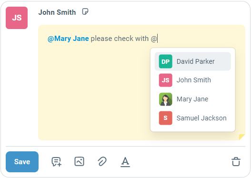
Task: Insert an image using the picture icon
Action: pos(79,161)
